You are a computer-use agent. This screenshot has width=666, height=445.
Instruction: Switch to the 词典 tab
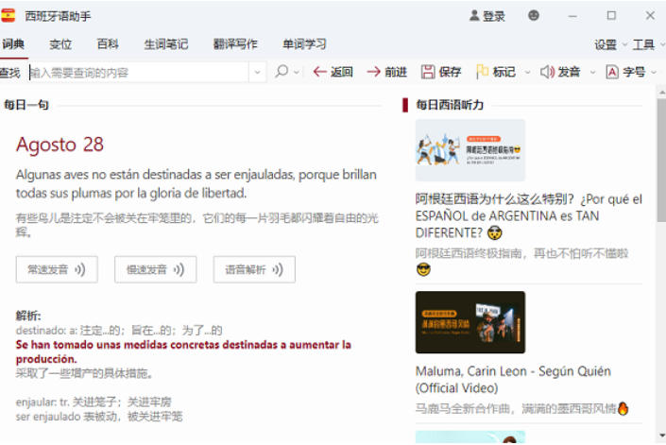[x=13, y=43]
